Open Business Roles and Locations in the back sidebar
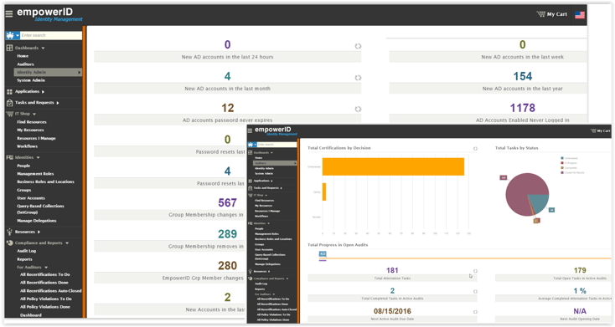The height and width of the screenshot is (327, 615). pos(45,181)
